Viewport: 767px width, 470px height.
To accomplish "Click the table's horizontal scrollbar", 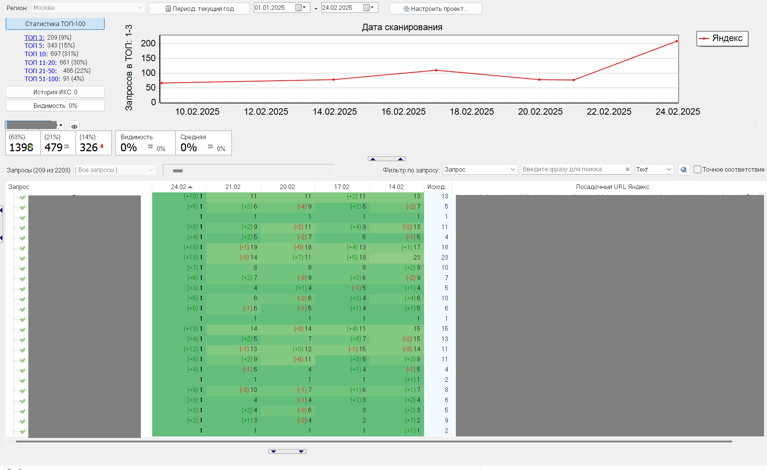I will [x=374, y=441].
